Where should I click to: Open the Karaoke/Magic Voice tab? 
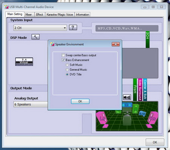tap(60, 15)
